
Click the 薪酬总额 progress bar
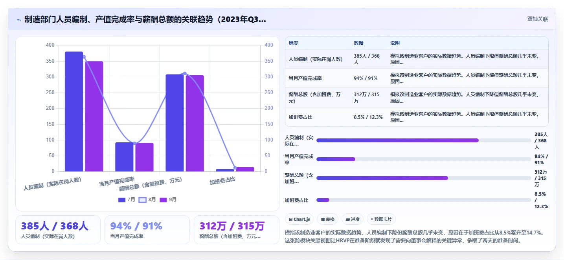click(424, 178)
